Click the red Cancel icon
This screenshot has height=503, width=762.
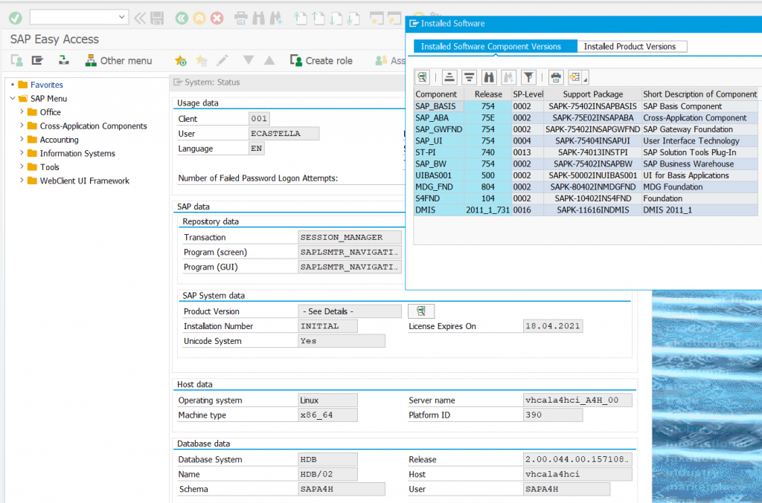[x=217, y=19]
